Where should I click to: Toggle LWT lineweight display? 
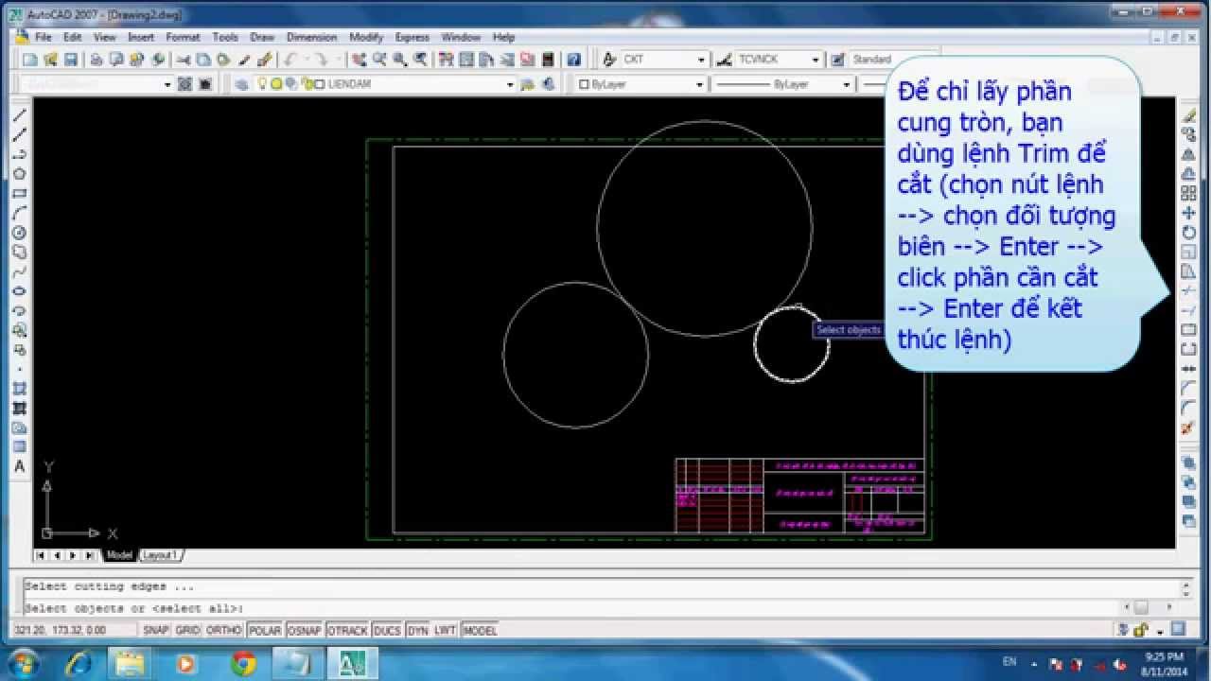pyautogui.click(x=445, y=630)
